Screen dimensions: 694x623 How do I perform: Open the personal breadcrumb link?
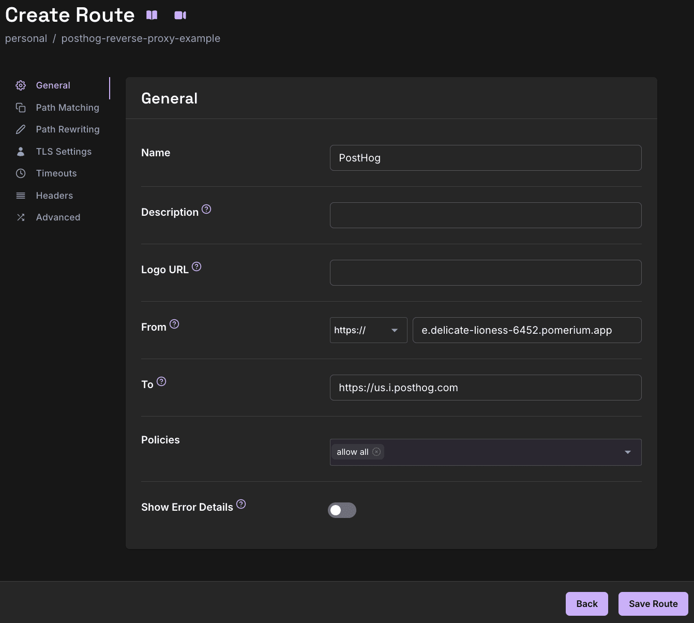coord(26,38)
